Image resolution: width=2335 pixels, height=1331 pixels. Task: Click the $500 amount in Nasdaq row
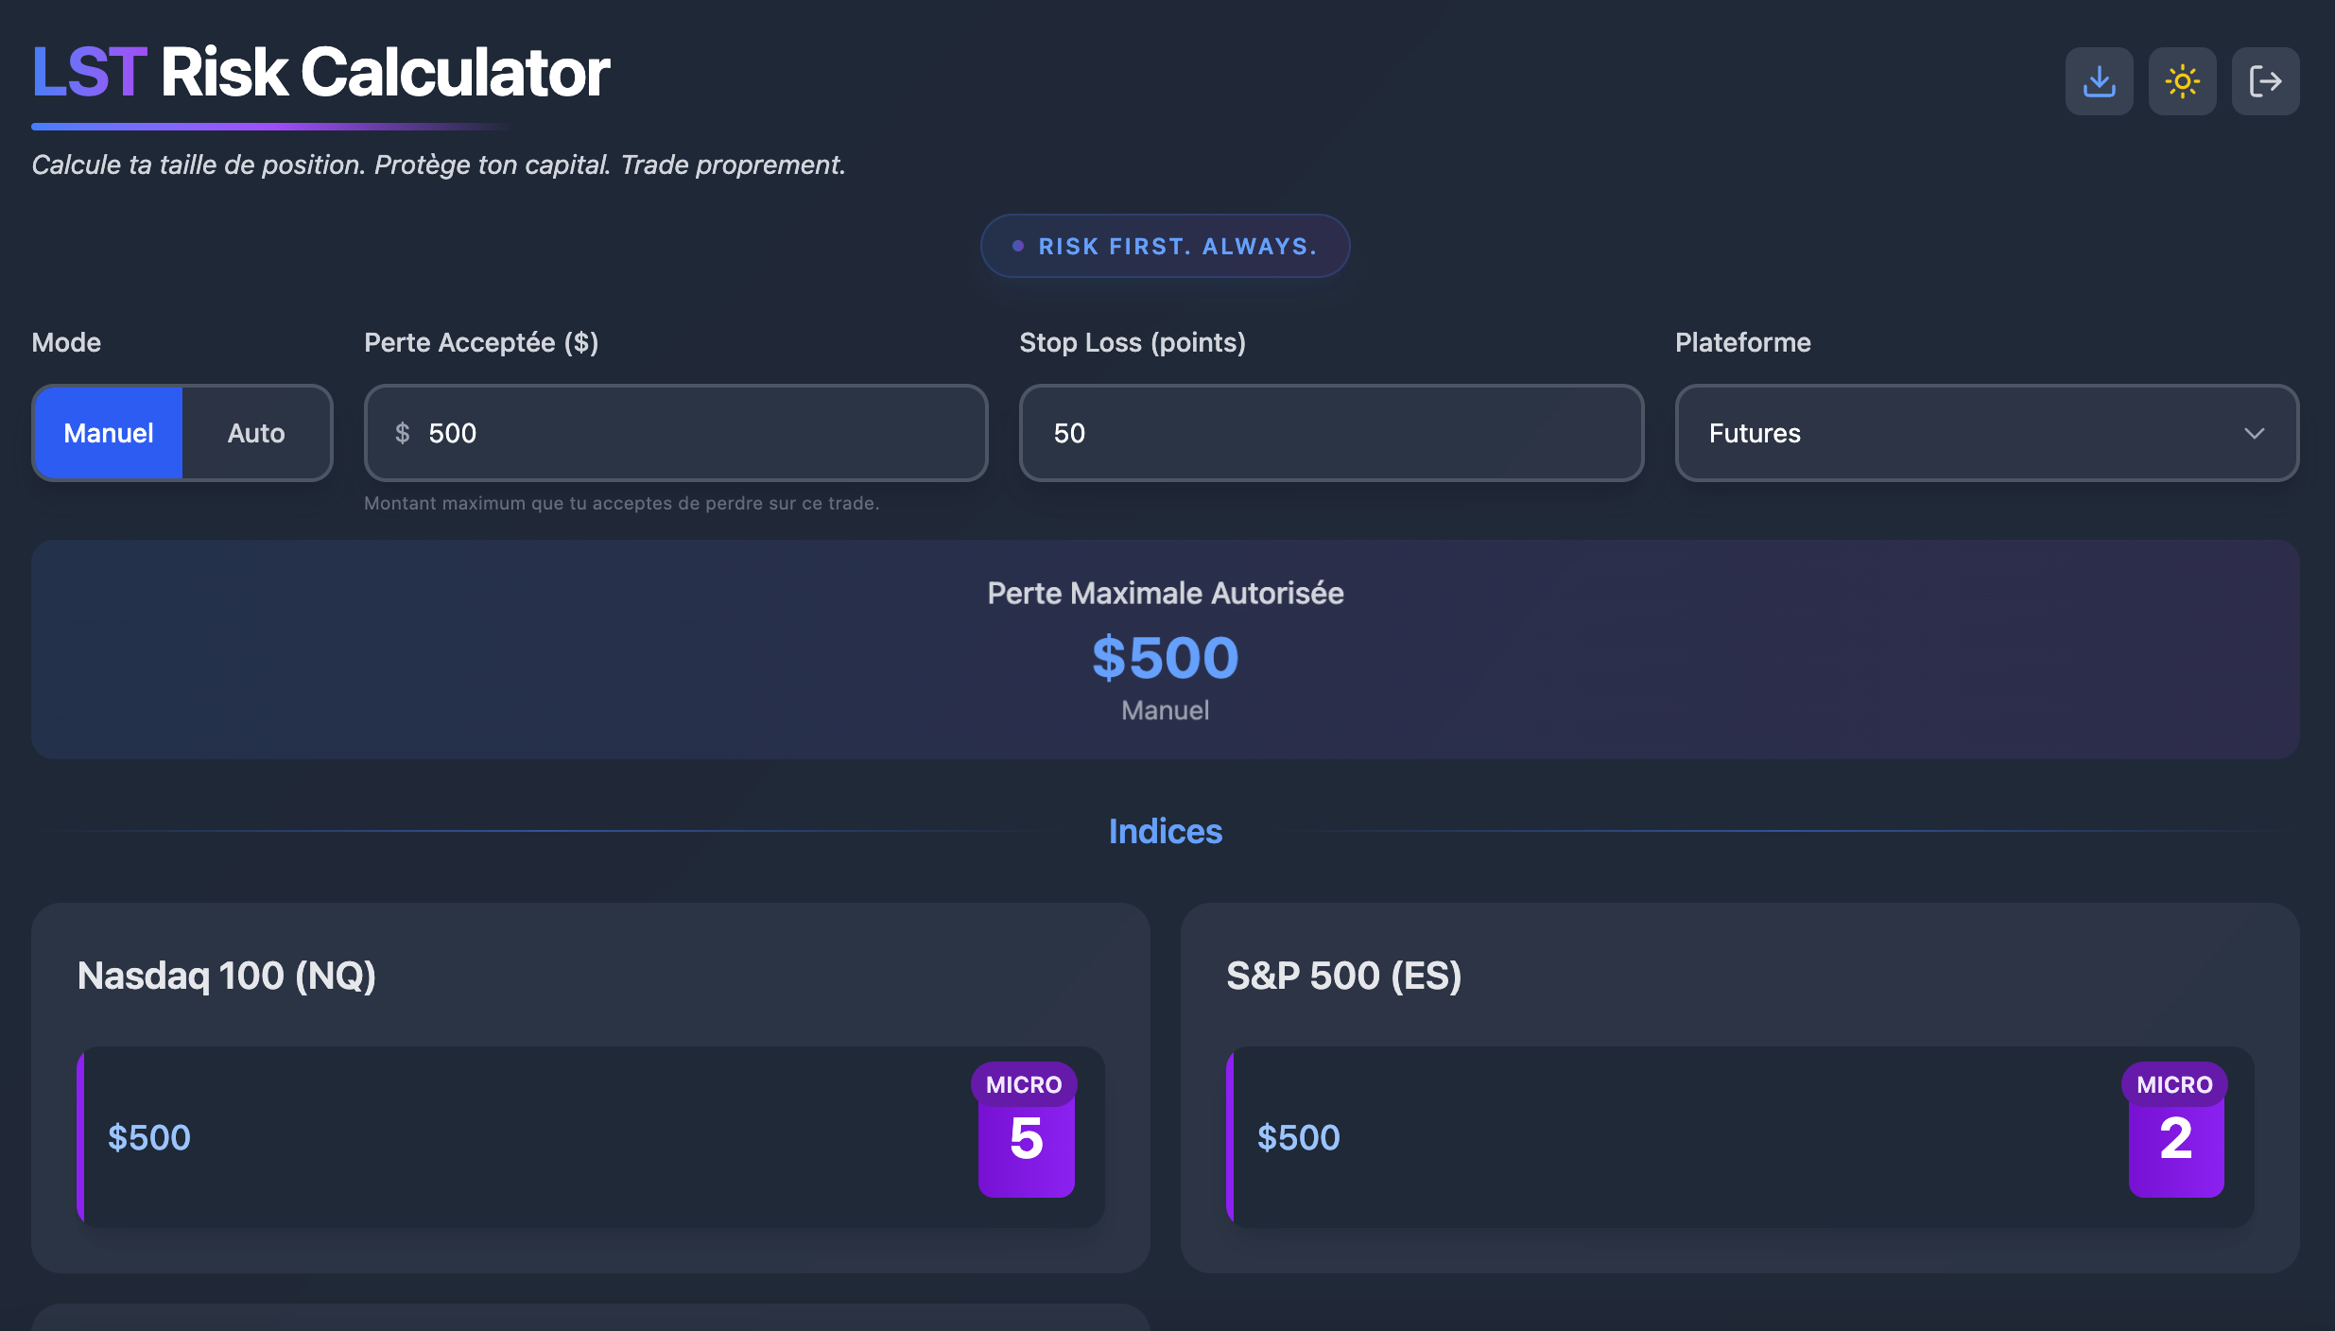point(149,1137)
